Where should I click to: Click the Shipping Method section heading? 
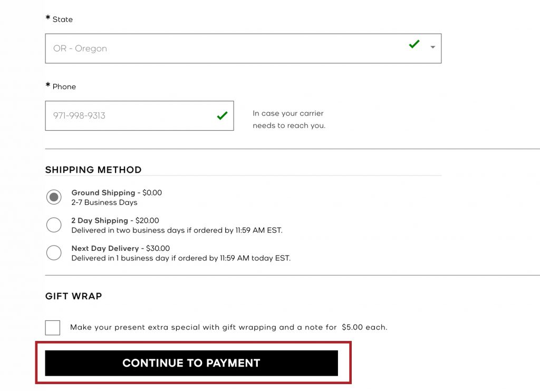point(93,170)
